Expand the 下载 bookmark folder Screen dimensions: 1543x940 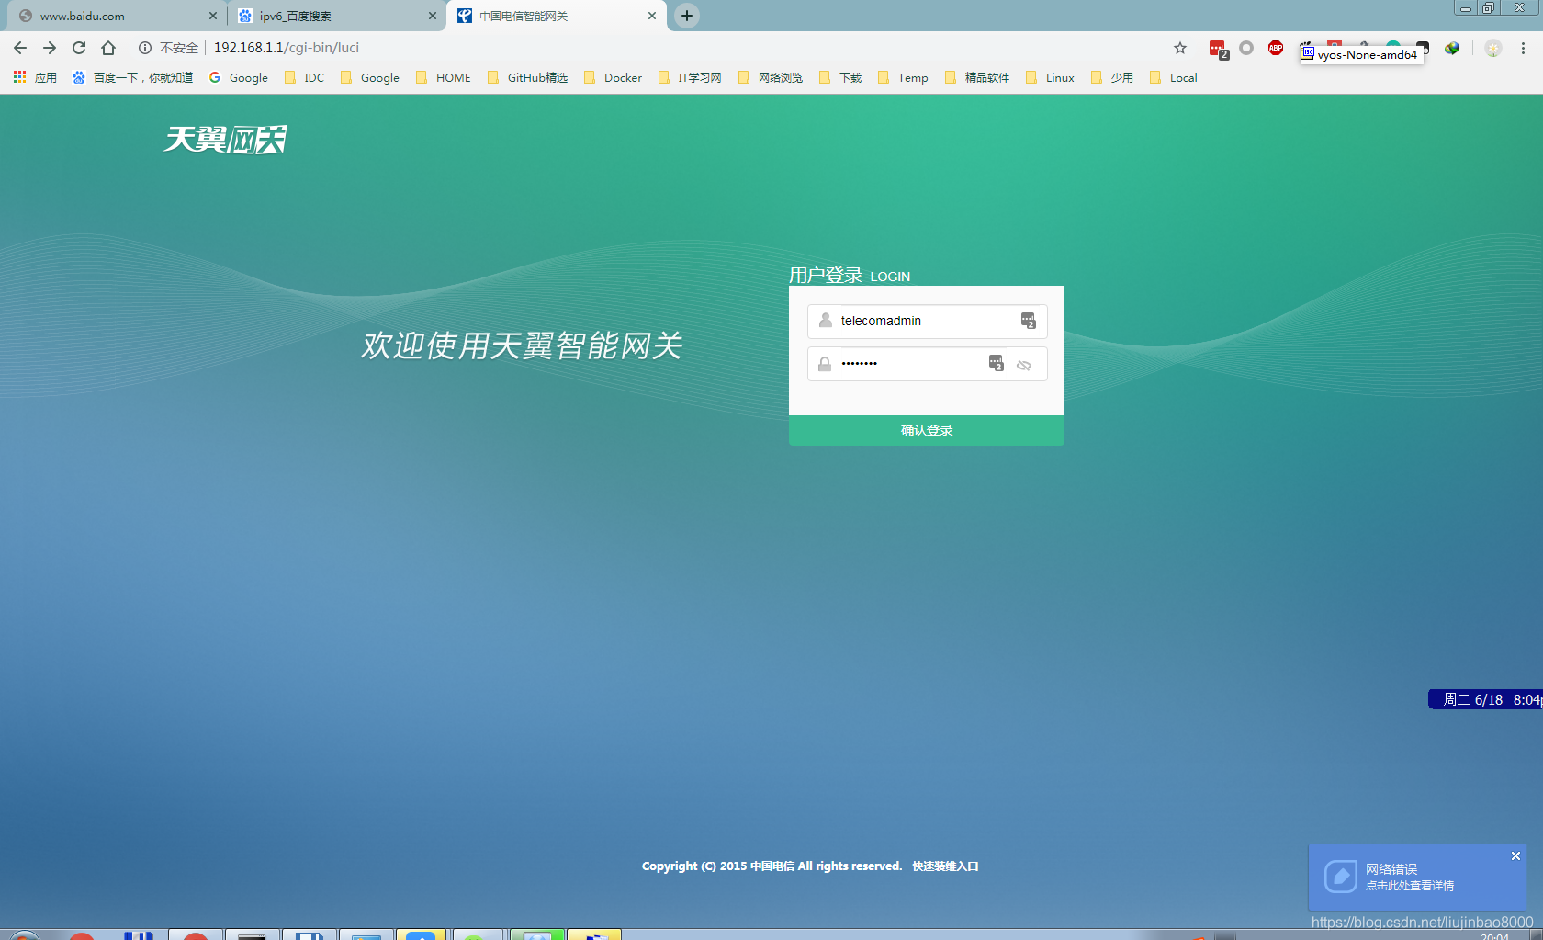[x=840, y=77]
